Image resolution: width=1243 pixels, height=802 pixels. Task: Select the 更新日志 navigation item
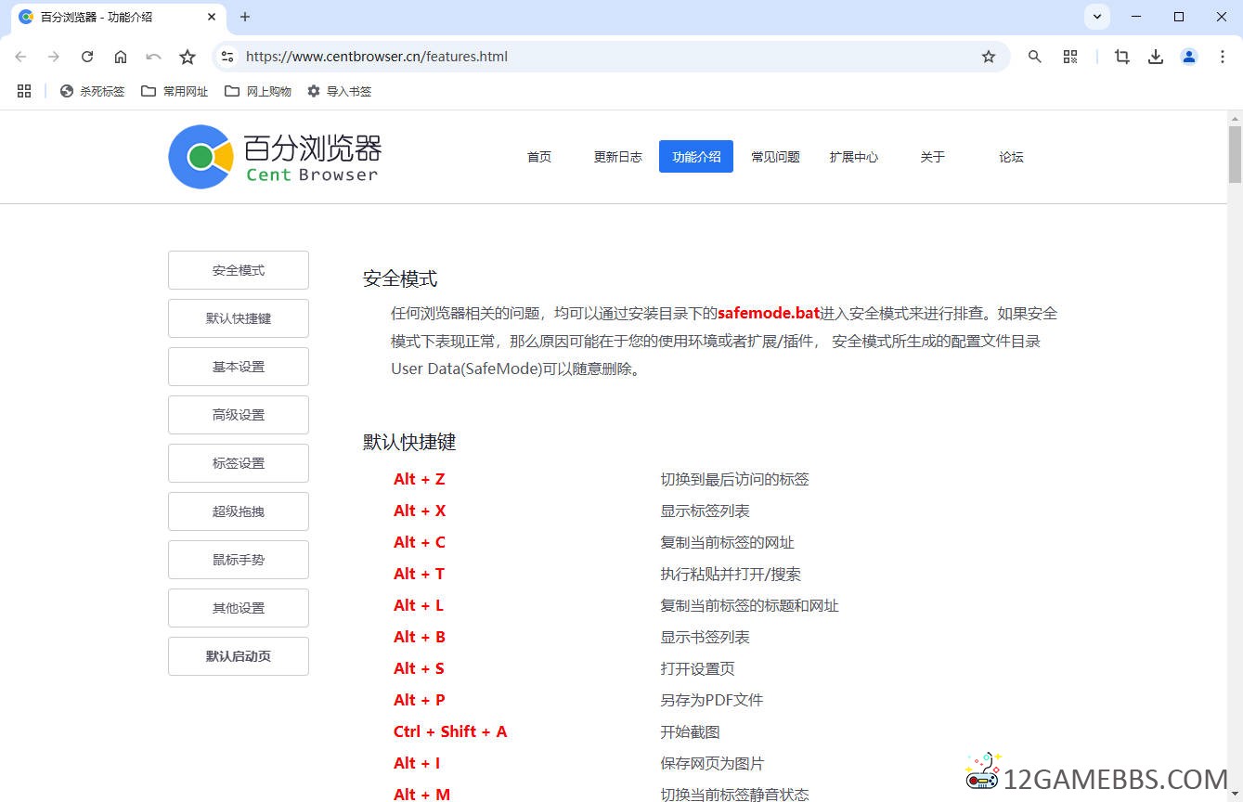point(618,157)
